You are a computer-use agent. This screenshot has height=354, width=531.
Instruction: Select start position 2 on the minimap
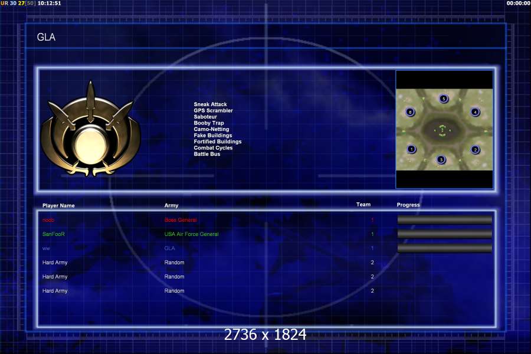475,149
